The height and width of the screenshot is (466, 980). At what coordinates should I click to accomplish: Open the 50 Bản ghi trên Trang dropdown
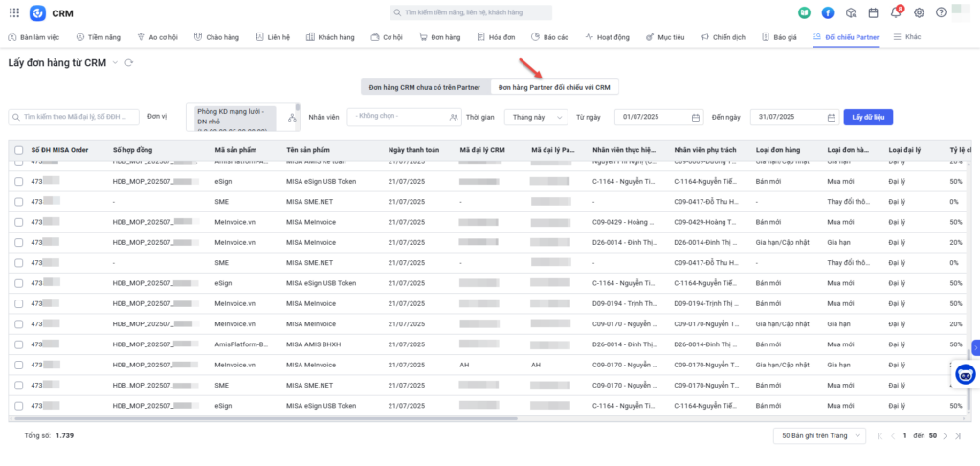pyautogui.click(x=818, y=435)
